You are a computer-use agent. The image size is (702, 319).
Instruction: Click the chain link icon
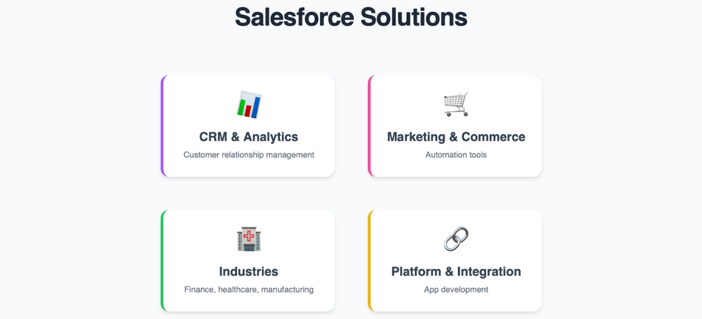(456, 239)
